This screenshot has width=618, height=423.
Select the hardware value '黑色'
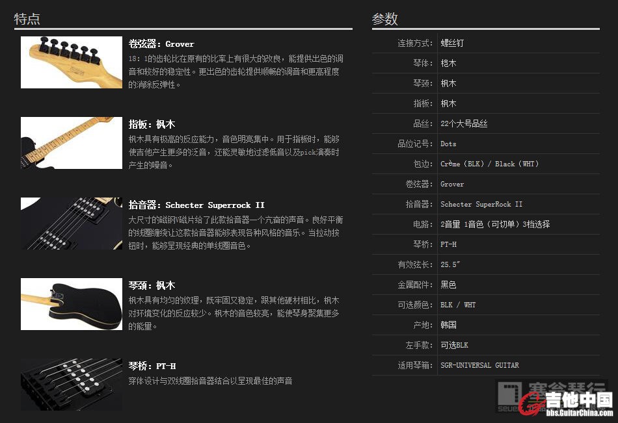point(448,285)
